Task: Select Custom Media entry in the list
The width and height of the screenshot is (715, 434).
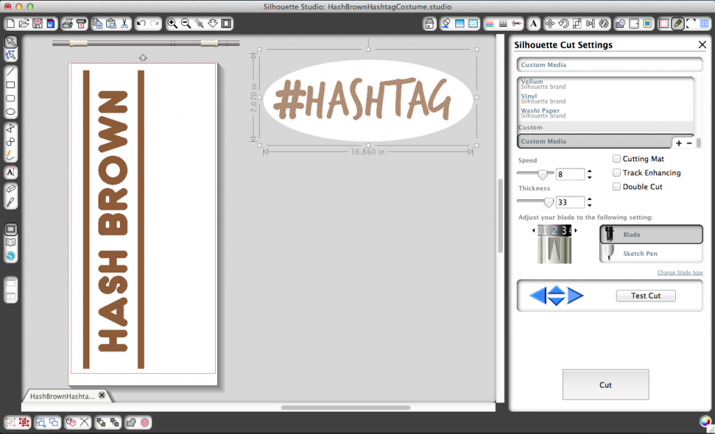Action: tap(595, 141)
